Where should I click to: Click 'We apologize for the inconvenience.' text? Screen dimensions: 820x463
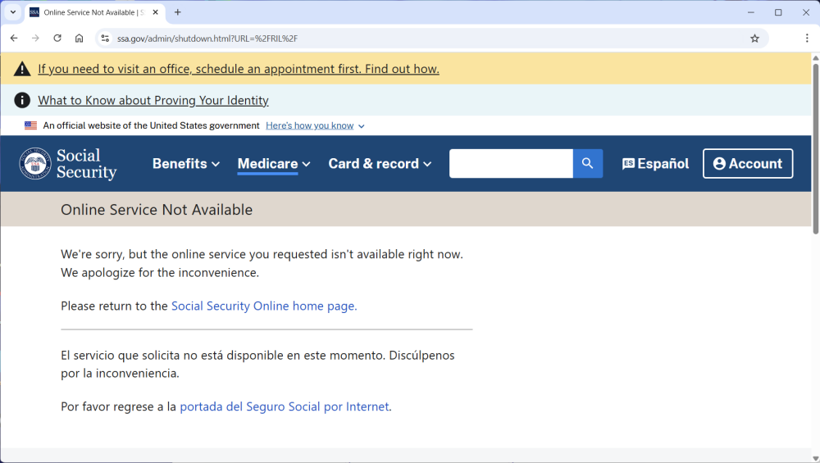coord(160,273)
